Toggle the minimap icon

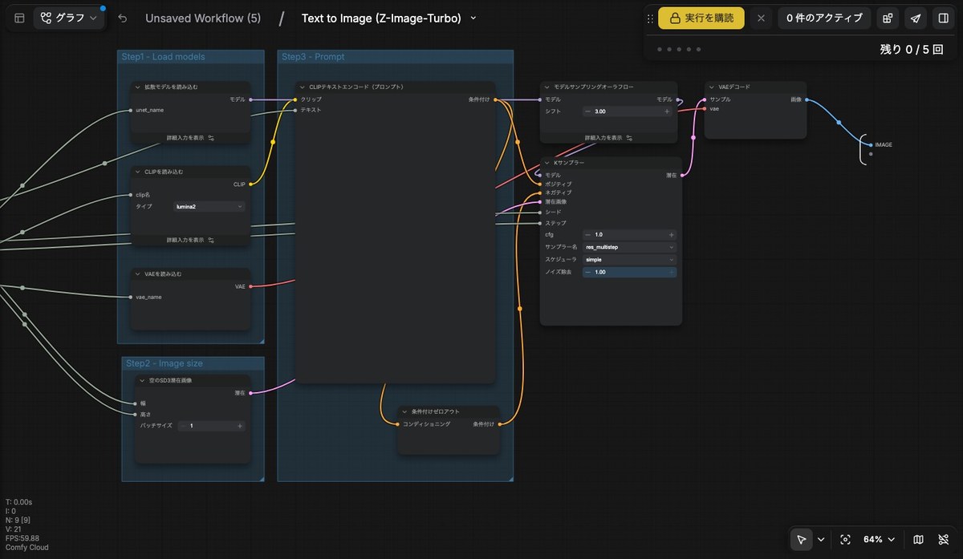click(x=919, y=540)
